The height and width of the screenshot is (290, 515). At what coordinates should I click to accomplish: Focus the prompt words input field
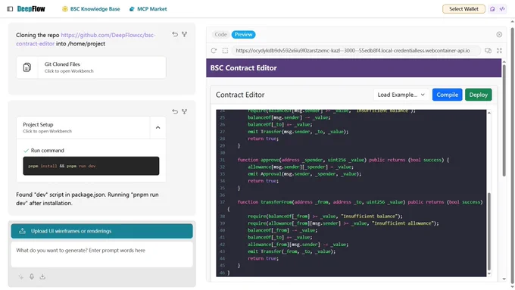(101, 254)
